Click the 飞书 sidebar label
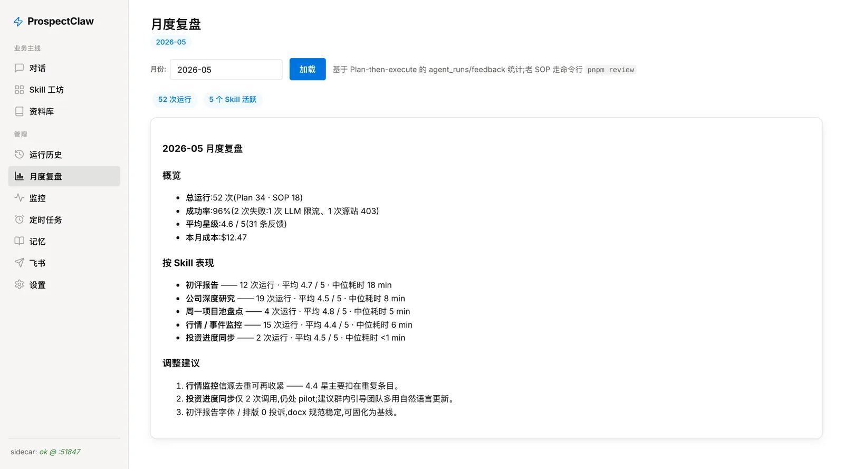This screenshot has width=844, height=469. tap(37, 263)
